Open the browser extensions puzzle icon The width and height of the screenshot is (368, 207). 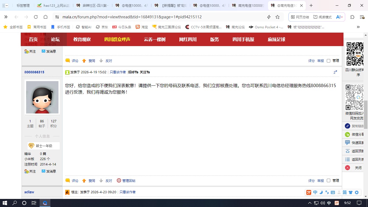(x=352, y=17)
